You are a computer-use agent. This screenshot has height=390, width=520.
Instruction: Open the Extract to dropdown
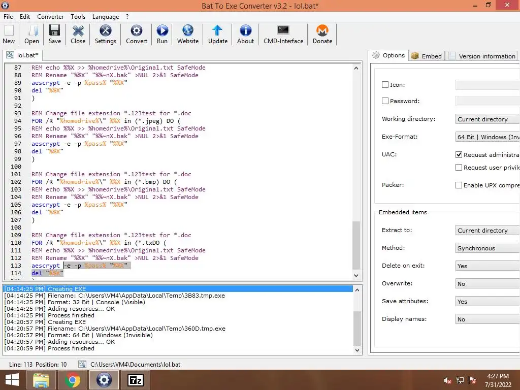487,231
